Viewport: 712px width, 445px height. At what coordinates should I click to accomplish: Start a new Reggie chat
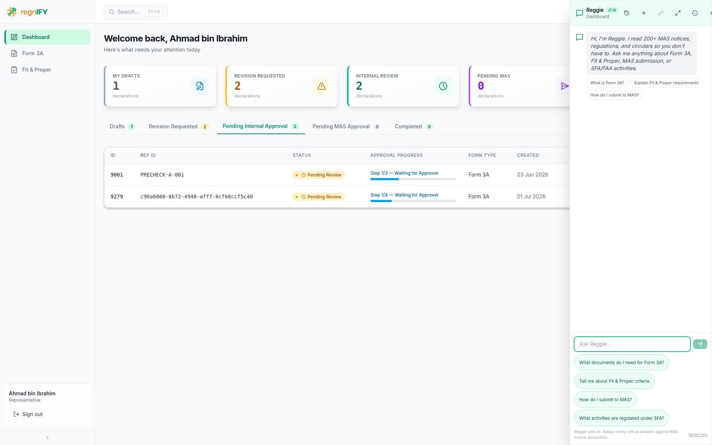tap(644, 13)
